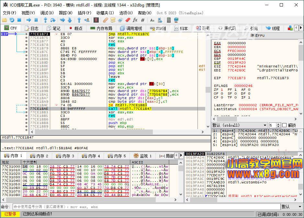This screenshot has width=304, height=218.
Task: Select the 监视 1 tab
Action: click(143, 156)
